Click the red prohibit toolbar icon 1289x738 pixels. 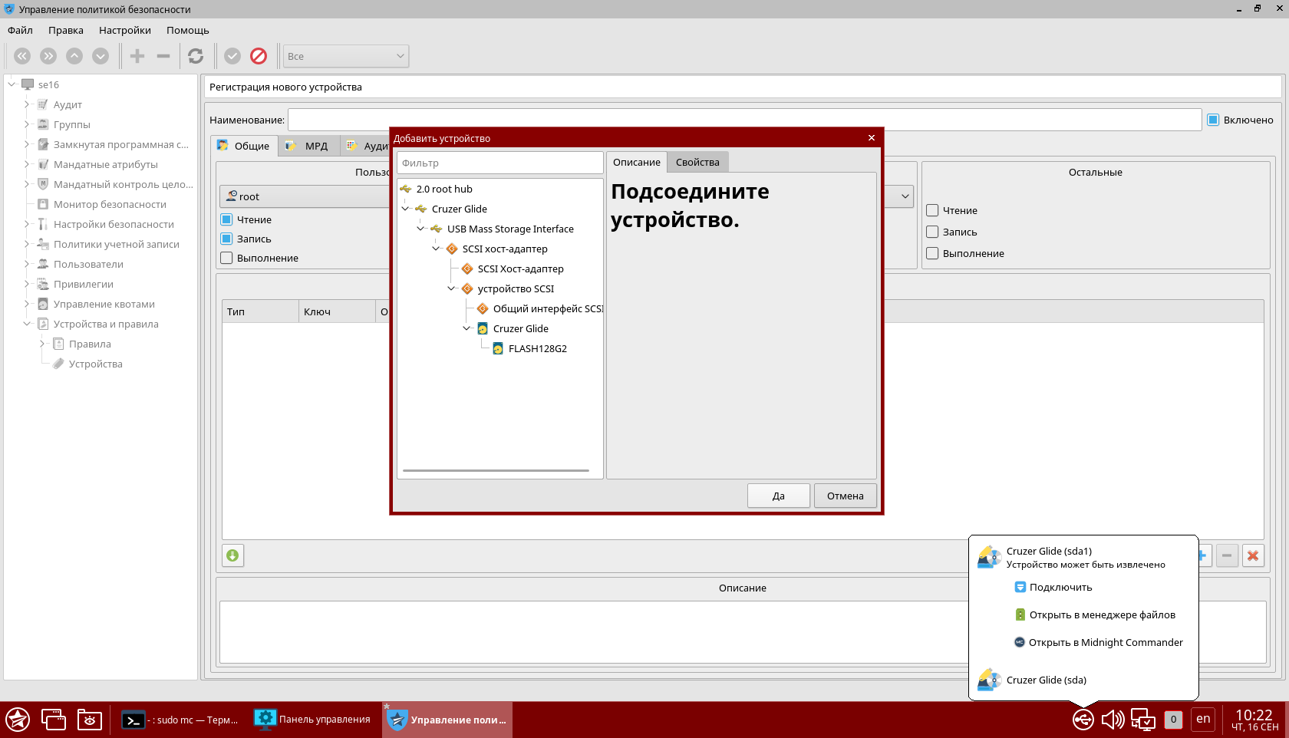[x=259, y=56]
